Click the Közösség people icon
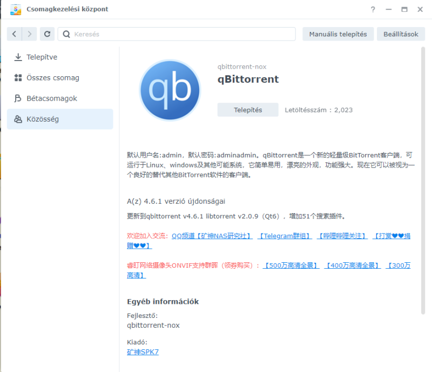This screenshot has width=432, height=372. [18, 119]
